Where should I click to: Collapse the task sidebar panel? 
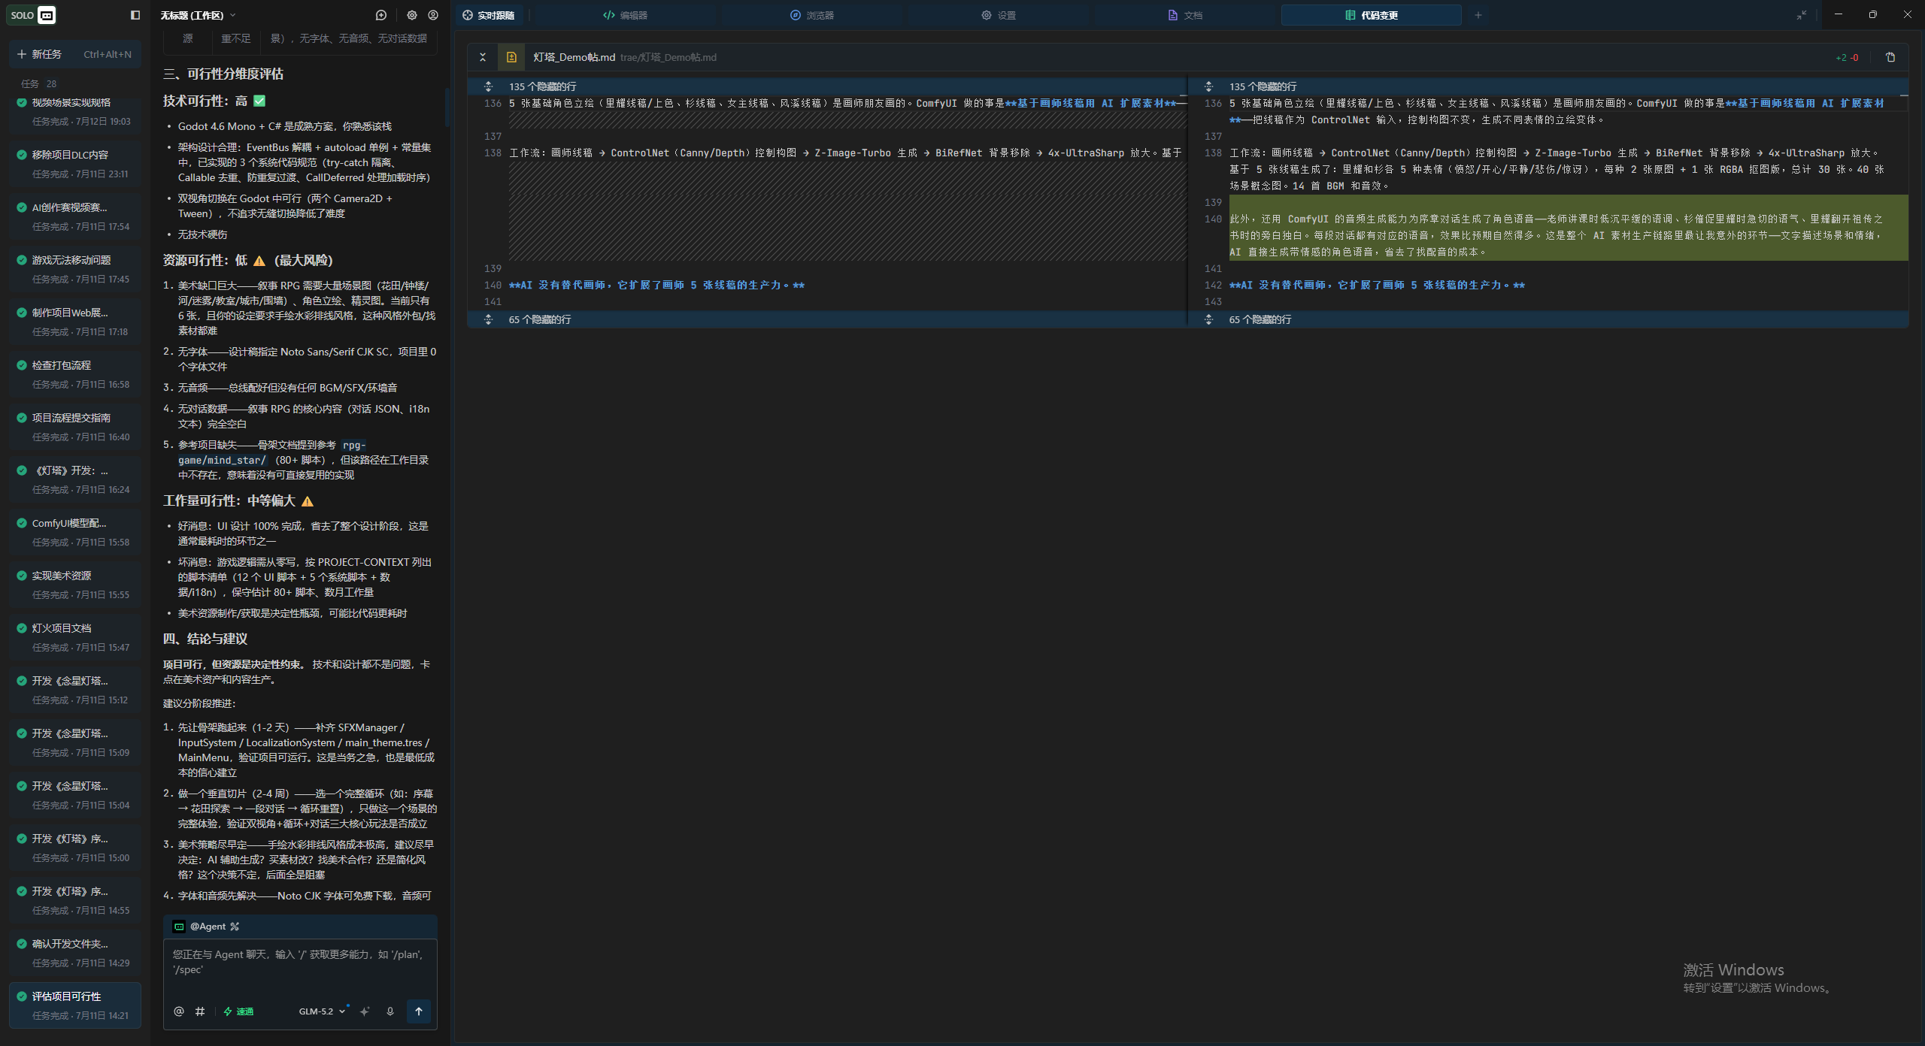[135, 15]
